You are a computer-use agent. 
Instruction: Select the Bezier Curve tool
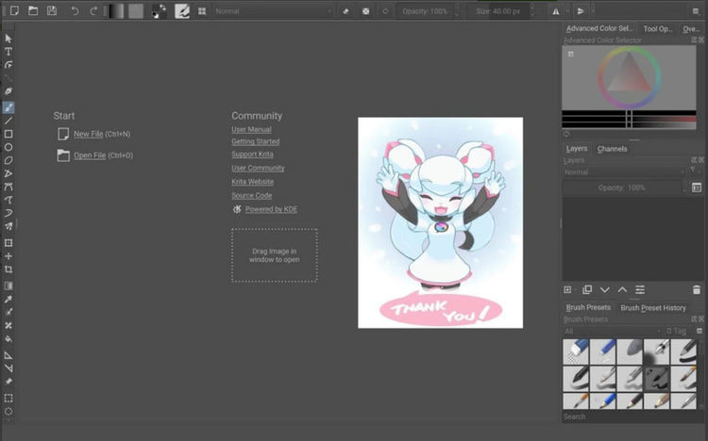tap(8, 187)
